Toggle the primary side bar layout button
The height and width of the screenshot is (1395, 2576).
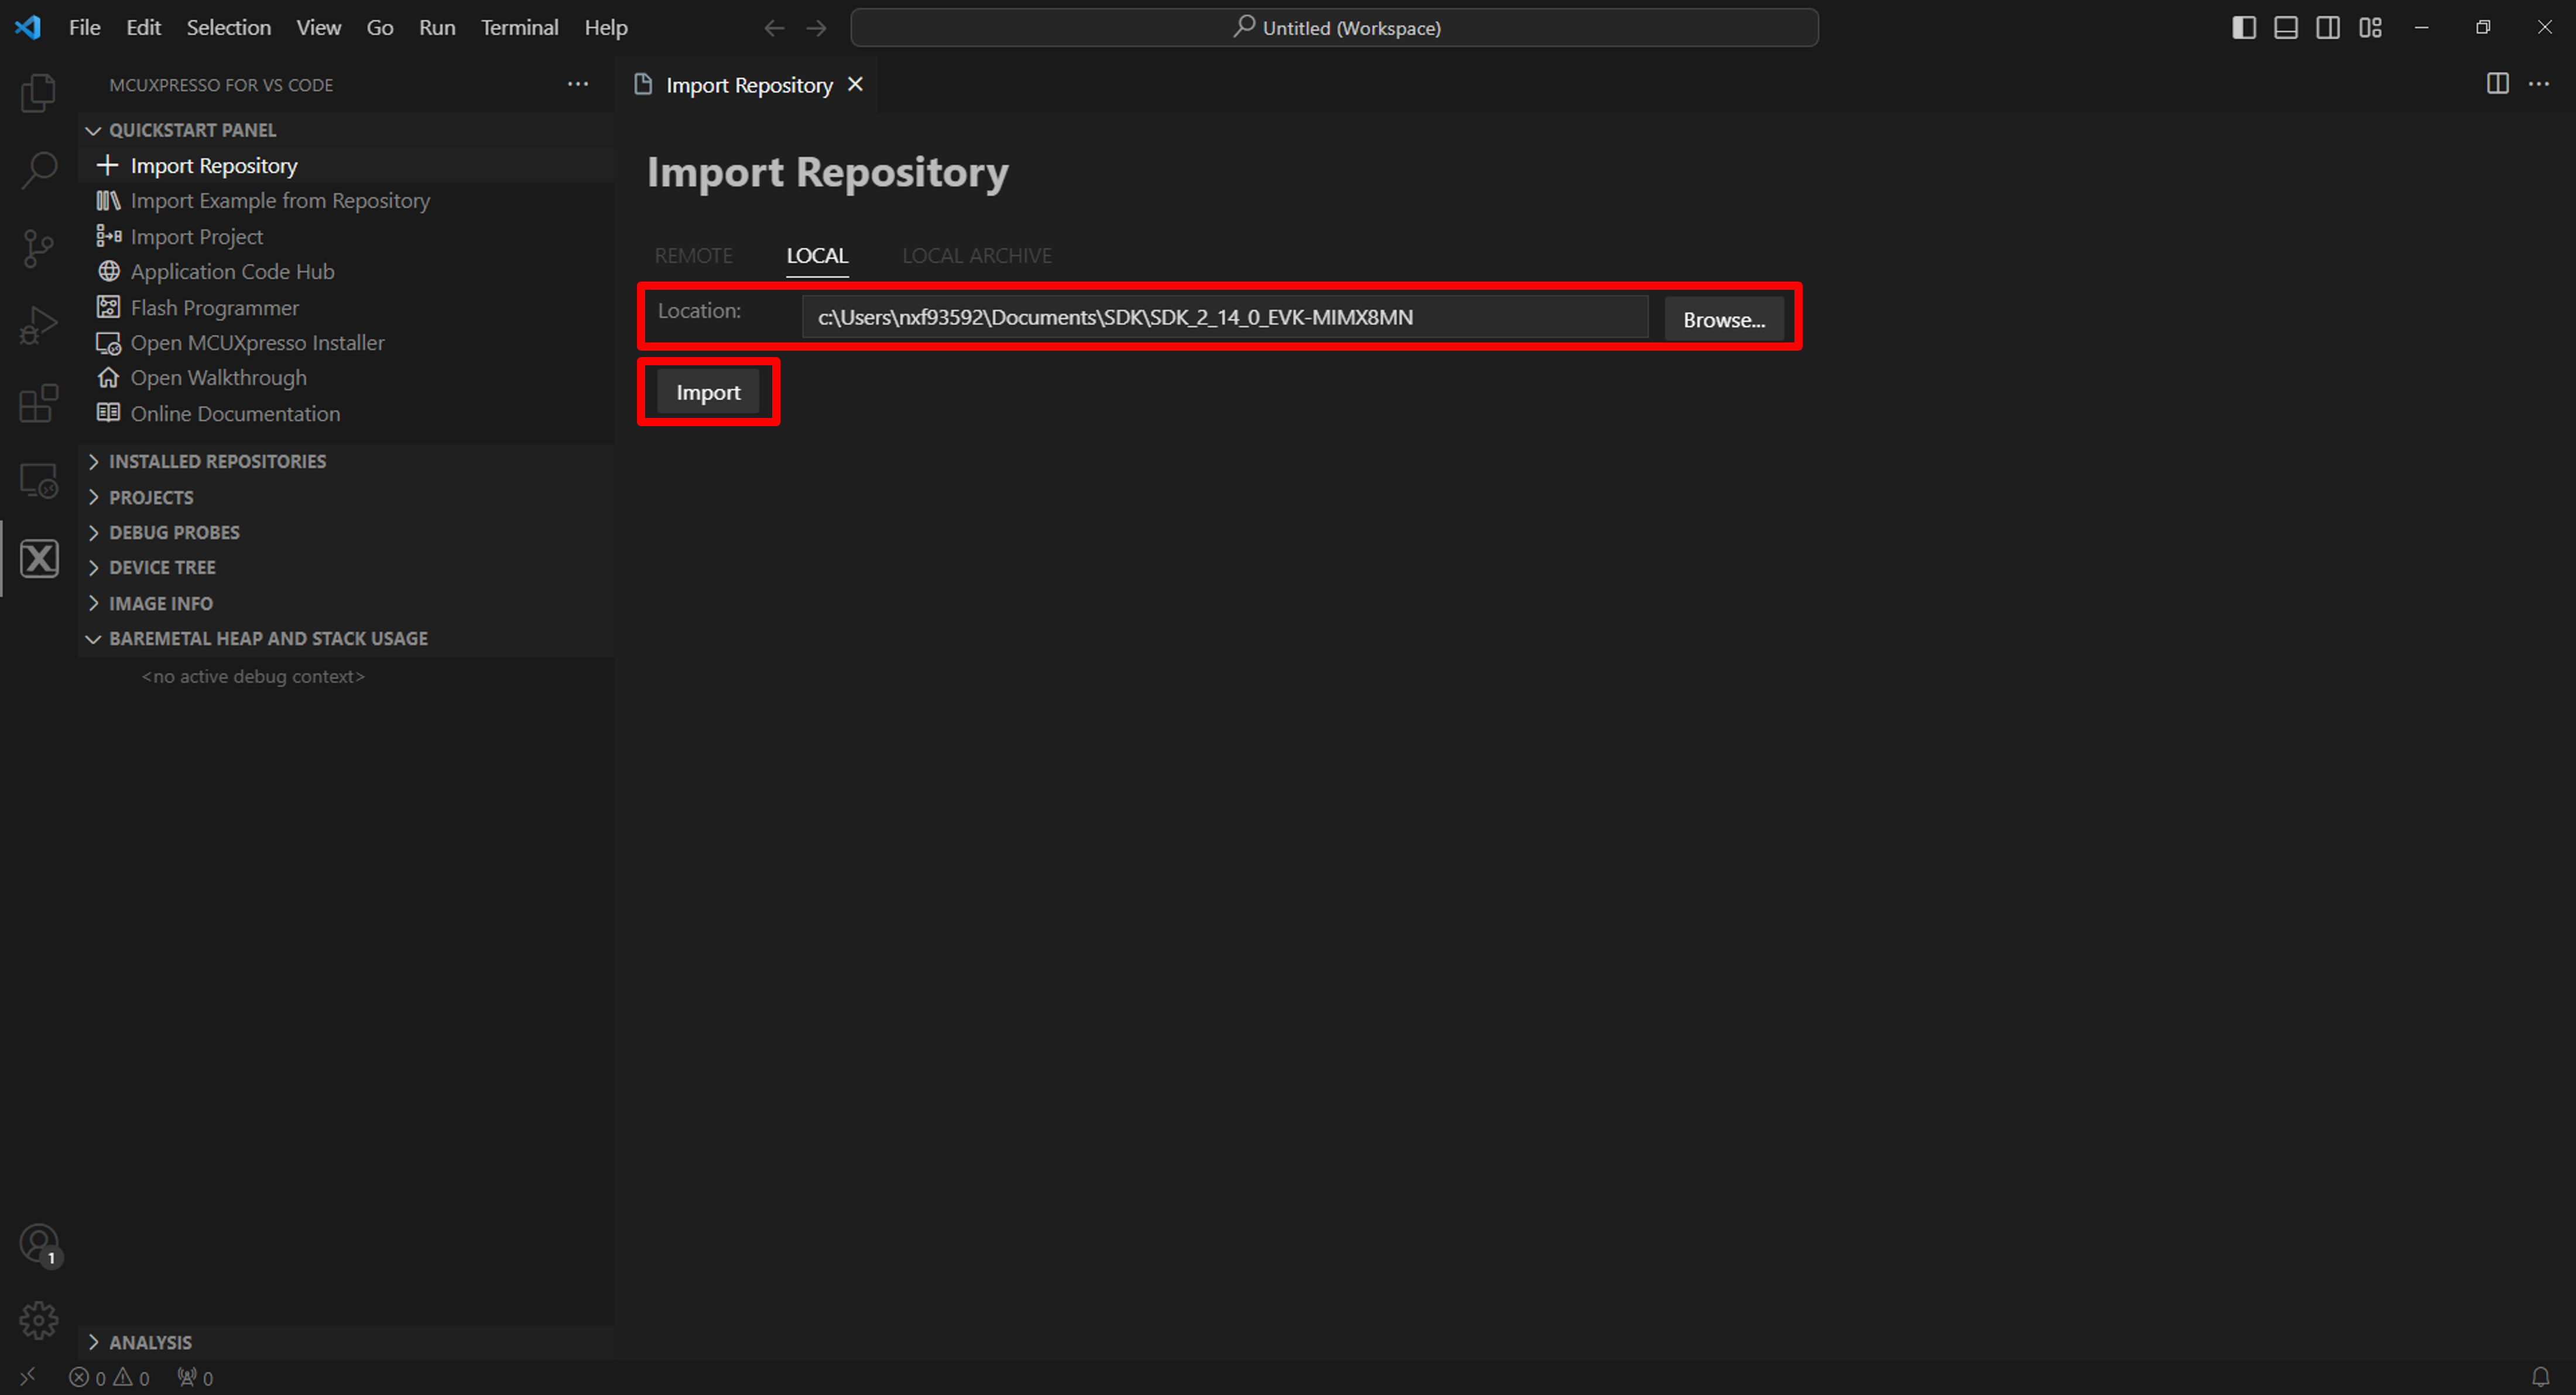pos(2243,28)
